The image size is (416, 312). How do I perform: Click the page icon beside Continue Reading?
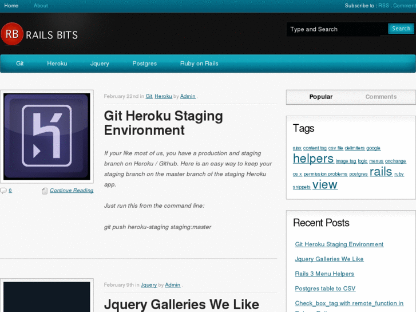click(45, 191)
